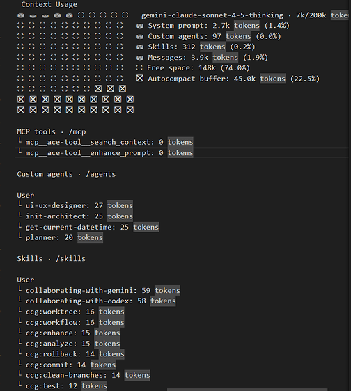Click the 'MCP tools · /mcp' heading
The image size is (351, 391).
tap(51, 131)
